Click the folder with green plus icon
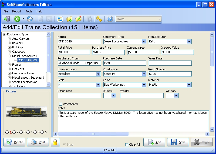Screen dimensions: 216x154 69,19
